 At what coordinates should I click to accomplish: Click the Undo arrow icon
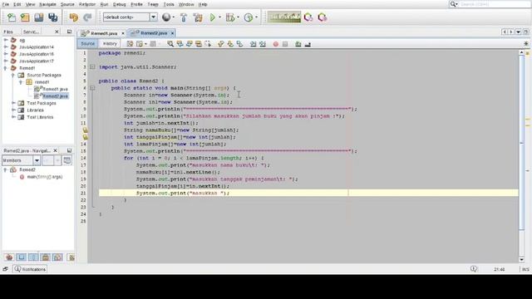74,17
